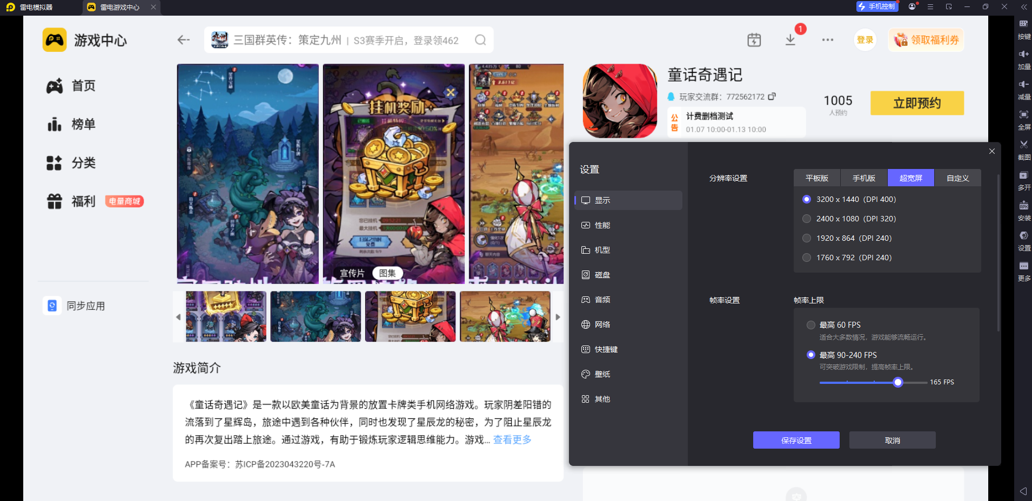Viewport: 1032px width, 501px height.
Task: Open the 壁纸 settings section
Action: pos(628,374)
